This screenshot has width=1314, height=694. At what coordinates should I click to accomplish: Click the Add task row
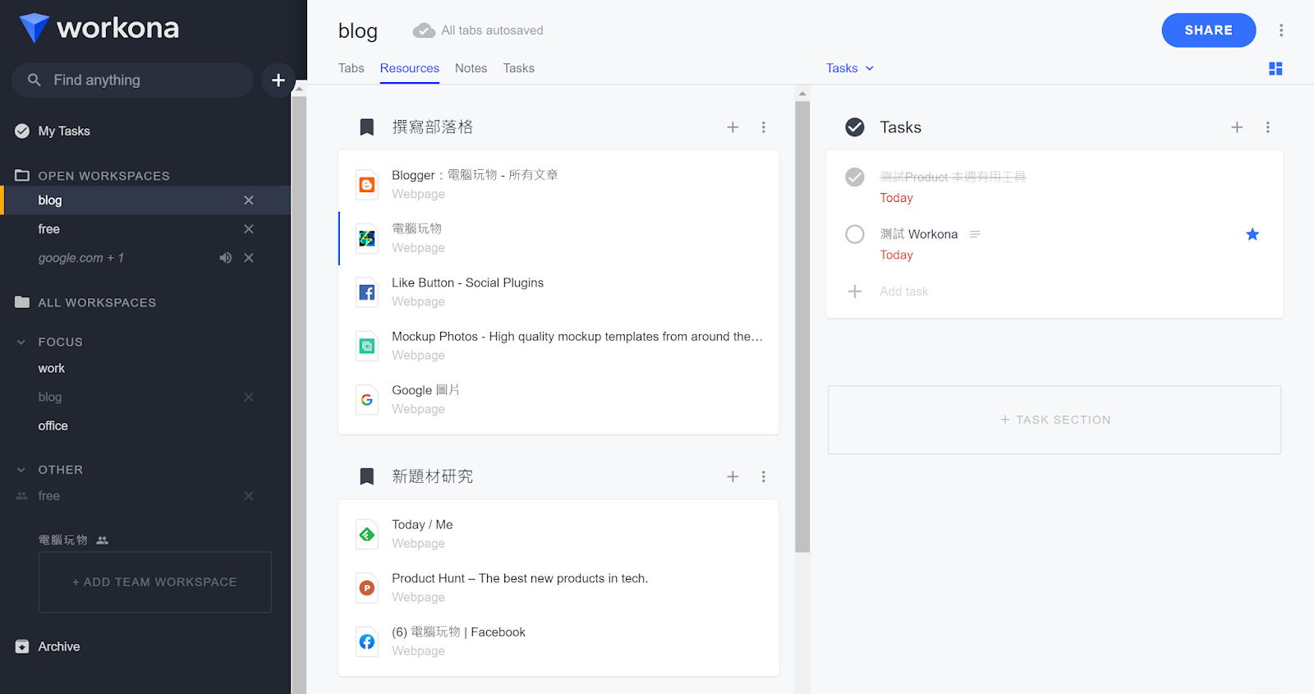1054,292
